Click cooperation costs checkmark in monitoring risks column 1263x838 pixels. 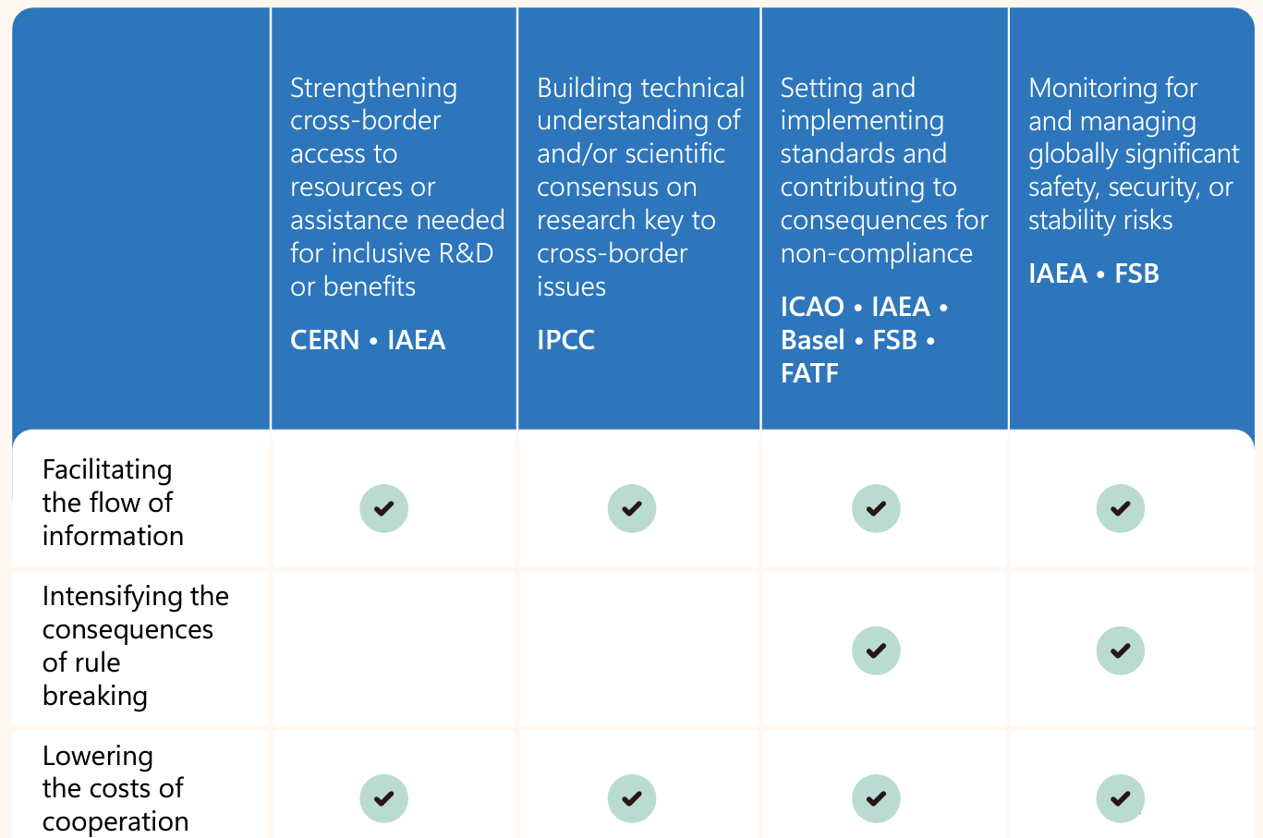pyautogui.click(x=1121, y=798)
